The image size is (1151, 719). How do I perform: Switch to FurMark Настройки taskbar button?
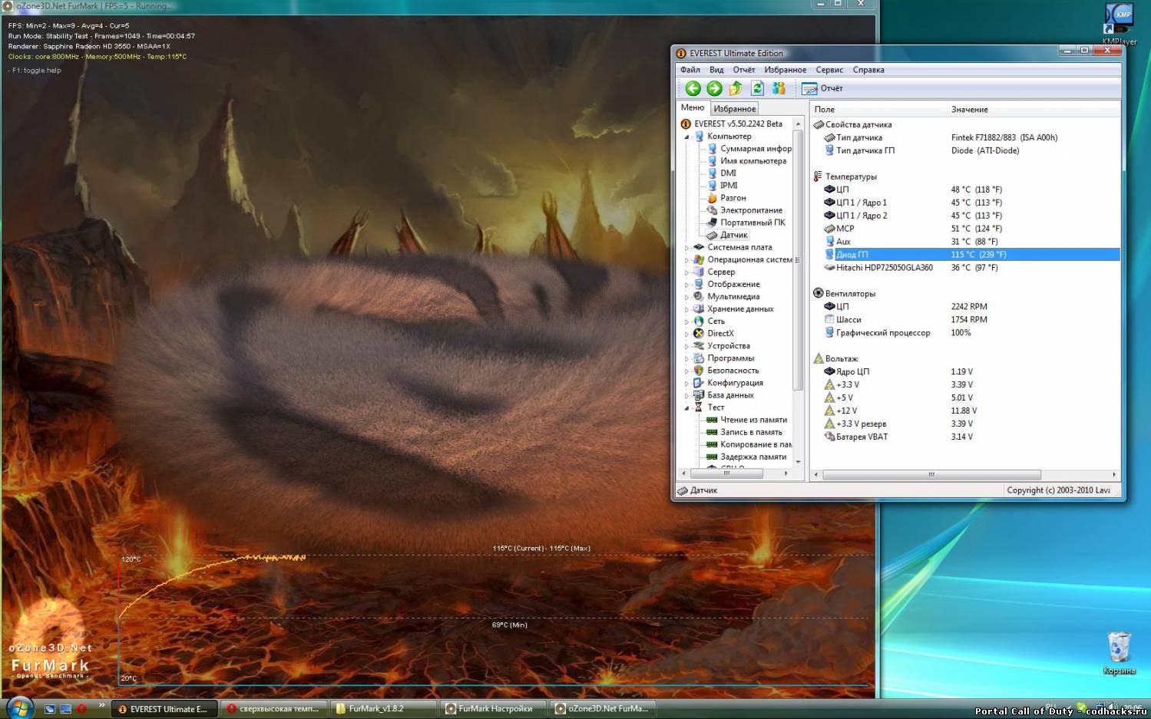(x=493, y=709)
